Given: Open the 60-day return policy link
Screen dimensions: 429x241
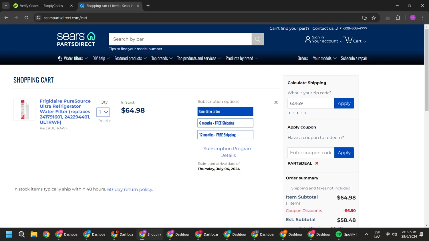Looking at the screenshot, I should pyautogui.click(x=130, y=190).
